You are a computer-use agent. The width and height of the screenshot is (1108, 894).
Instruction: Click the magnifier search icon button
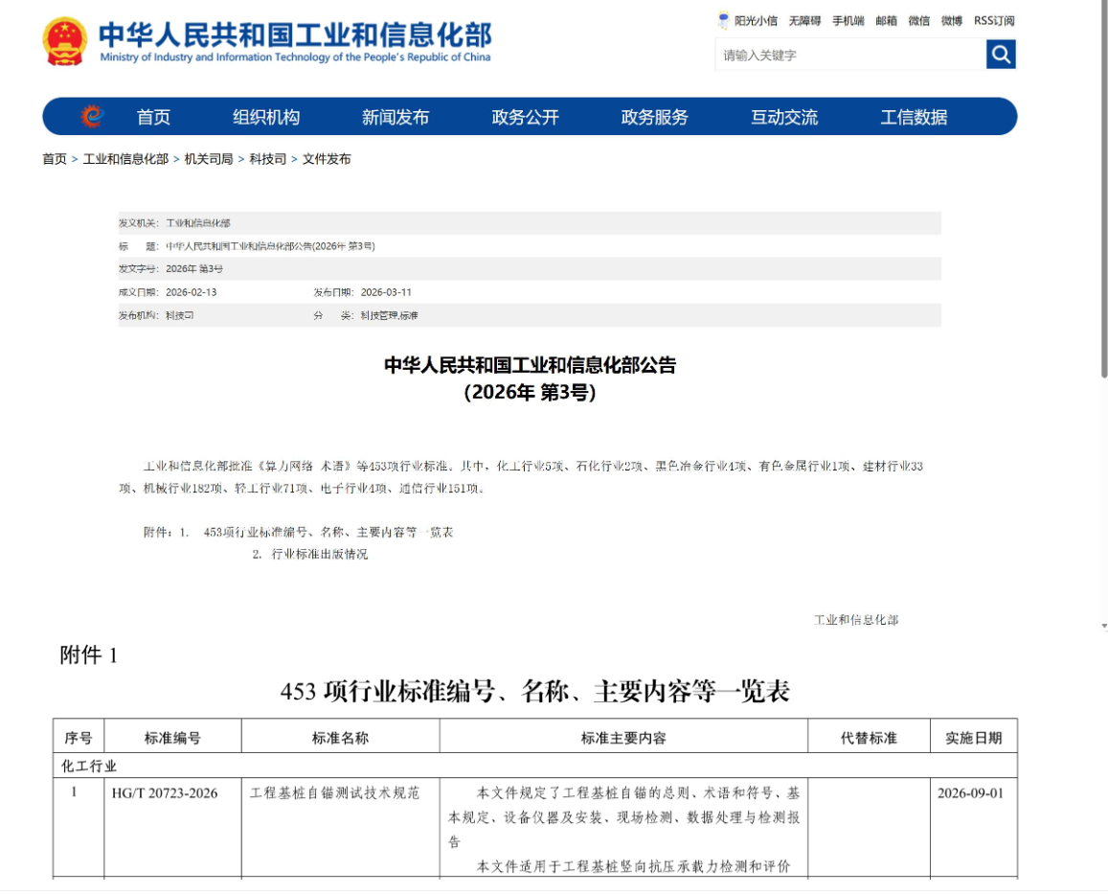click(x=1001, y=55)
